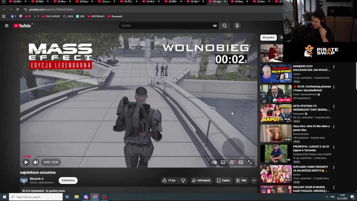This screenshot has width=357, height=201.
Task: Start voice search with microphone icon
Action: 237,26
